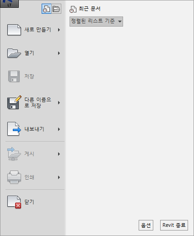Expand the 내보내기 submenu arrow
This screenshot has height=236, width=194.
tap(59, 129)
